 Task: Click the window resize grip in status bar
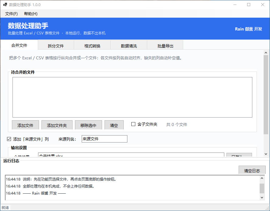pos(268,209)
